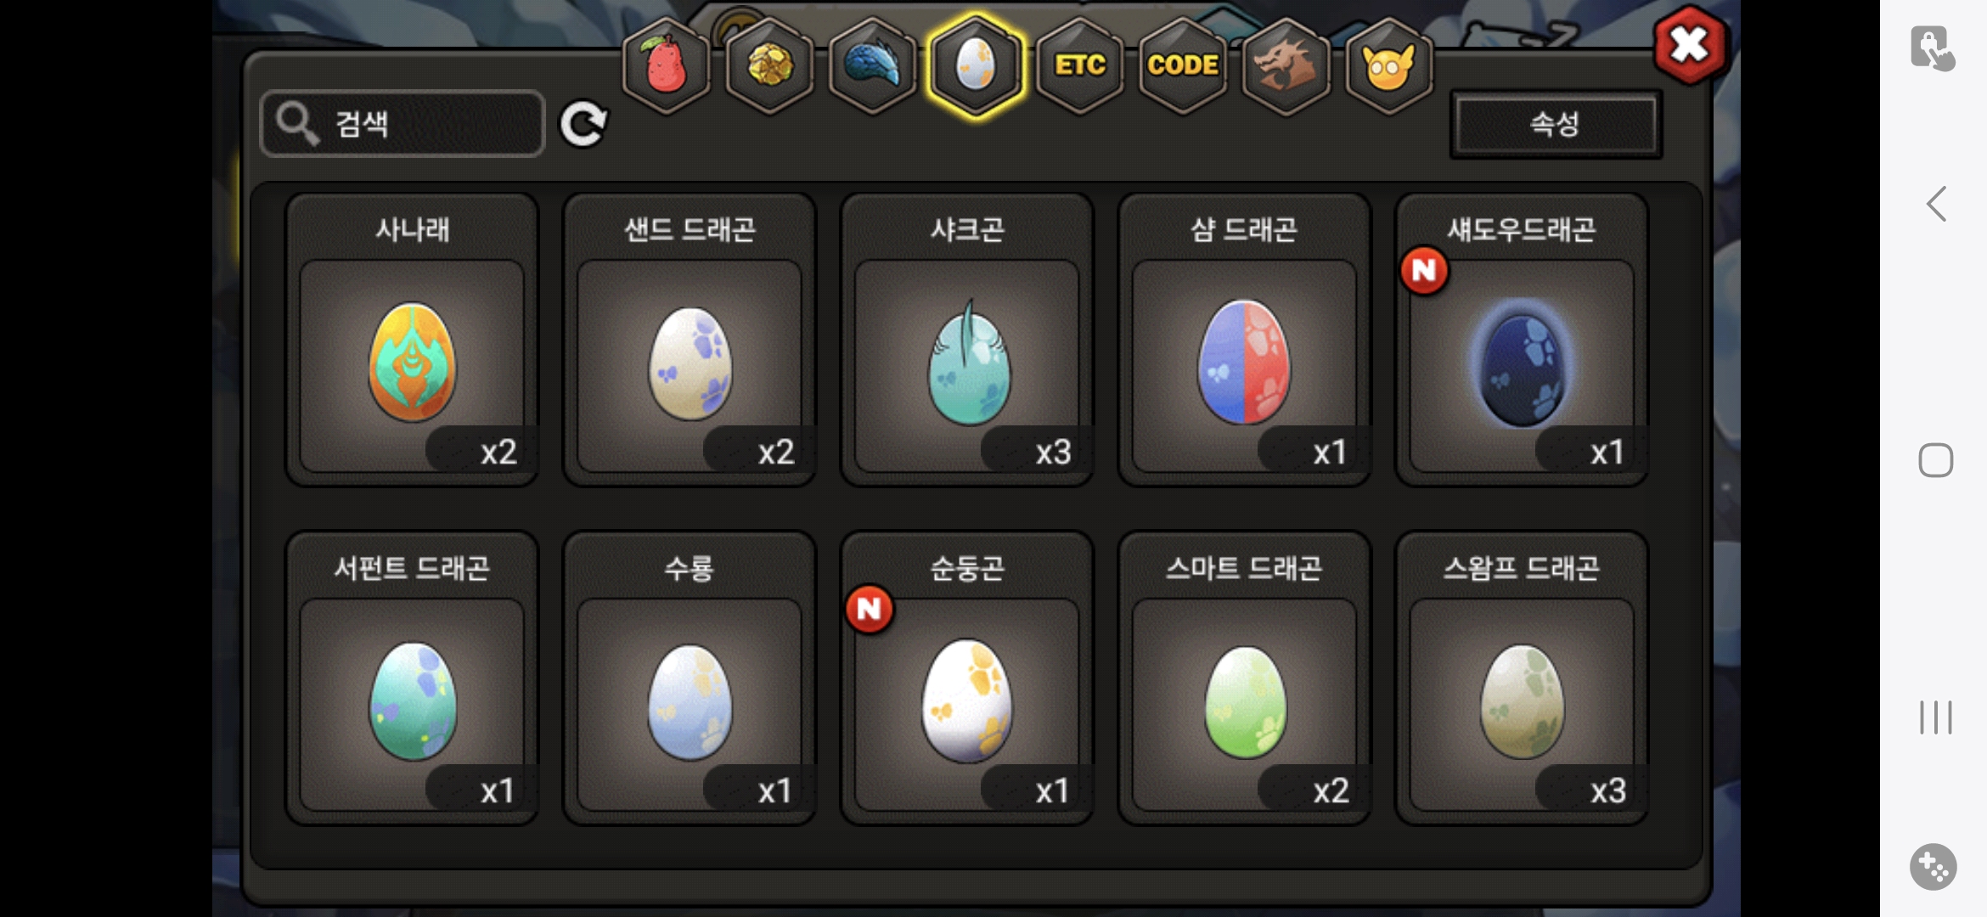Screen dimensions: 1987x917
Task: Select the egg category tab
Action: coord(977,65)
